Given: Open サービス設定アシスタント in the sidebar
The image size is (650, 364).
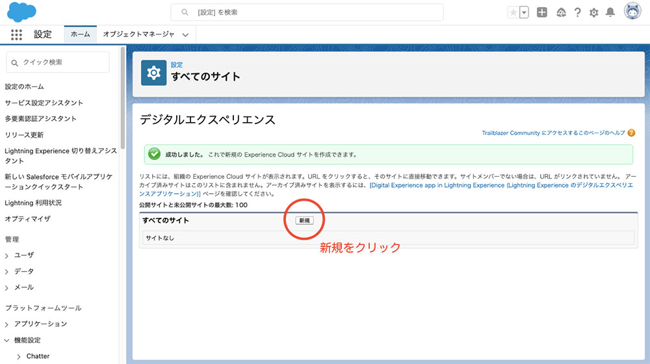Looking at the screenshot, I should click(x=44, y=103).
